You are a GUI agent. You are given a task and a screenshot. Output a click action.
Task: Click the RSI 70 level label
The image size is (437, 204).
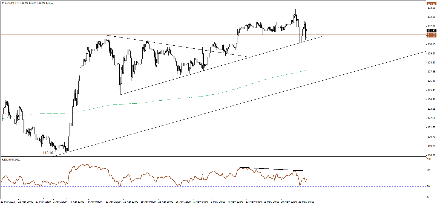pyautogui.click(x=429, y=170)
